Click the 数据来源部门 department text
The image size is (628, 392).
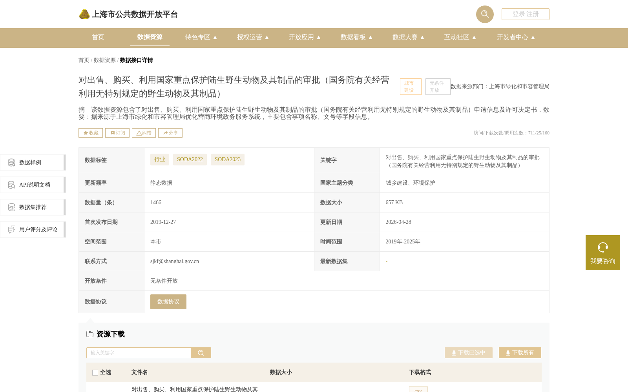coord(500,87)
